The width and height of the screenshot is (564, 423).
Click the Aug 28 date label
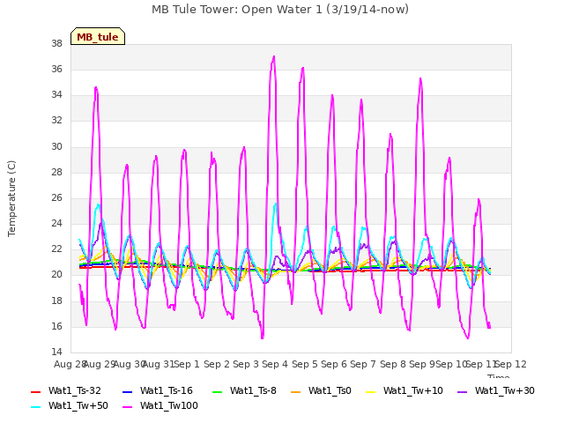click(x=70, y=365)
